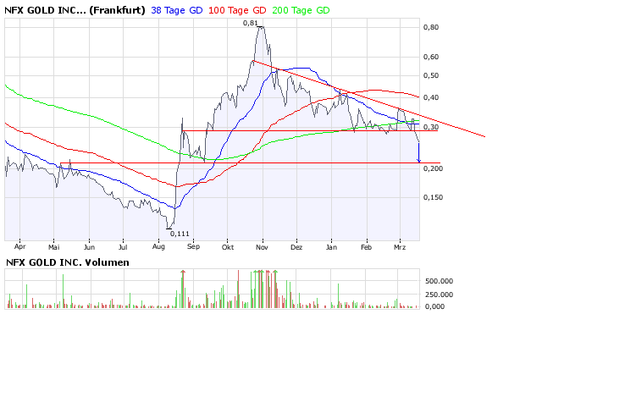Click the Nov label on time axis
Screen dimensions: 625x402
(262, 249)
